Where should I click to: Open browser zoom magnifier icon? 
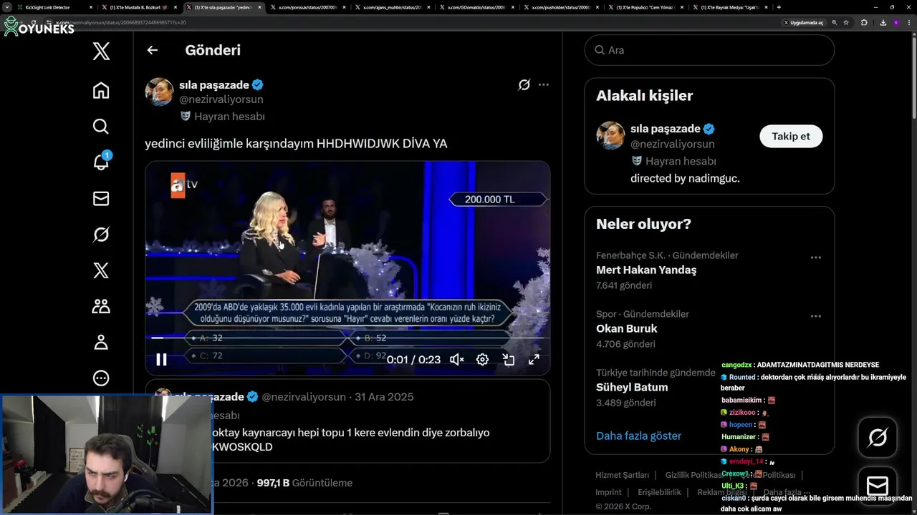point(835,22)
